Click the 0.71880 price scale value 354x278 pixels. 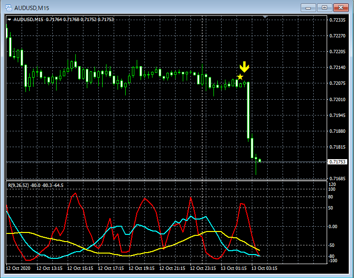click(337, 131)
